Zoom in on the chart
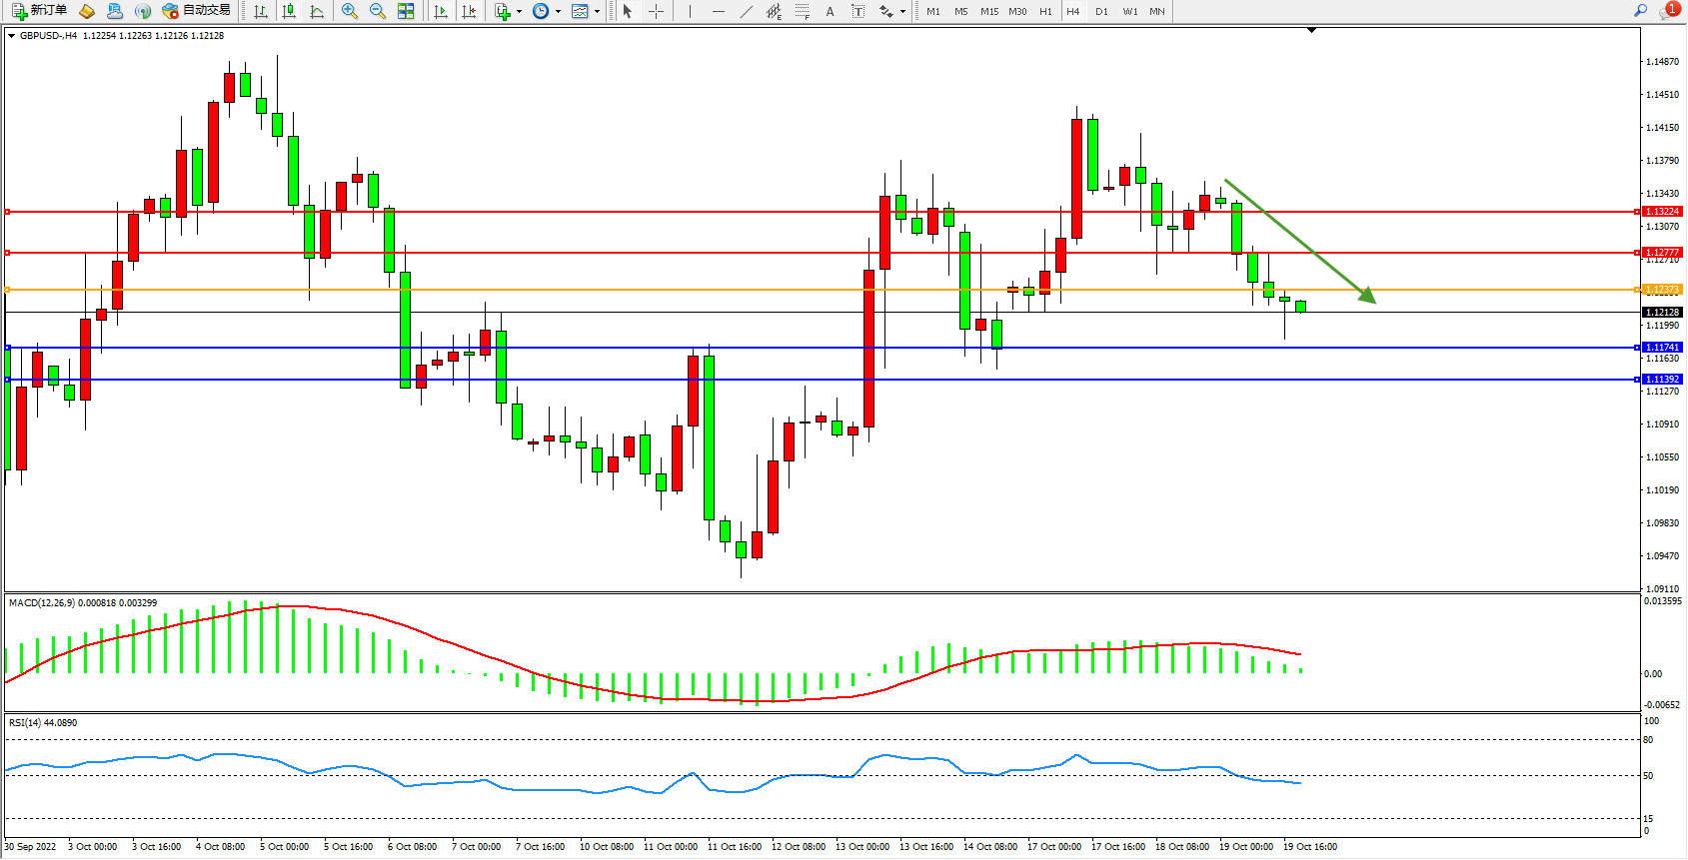 click(x=350, y=11)
